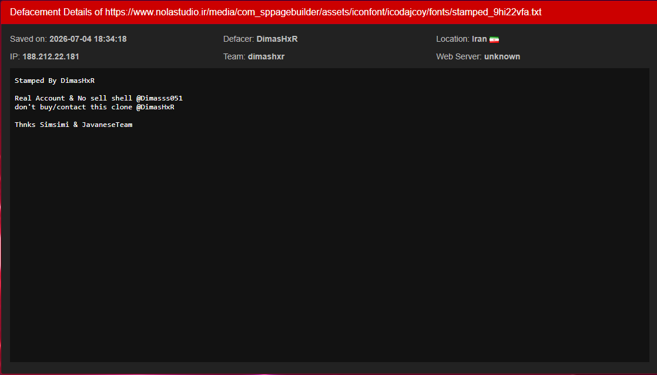657x375 pixels.
Task: Click the "Location:" label
Action: coord(452,39)
